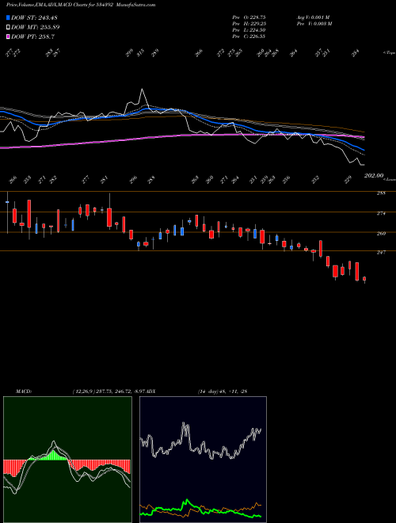Click the 'Pre H: 229.25' high value
396x523 pixels.
point(249,24)
